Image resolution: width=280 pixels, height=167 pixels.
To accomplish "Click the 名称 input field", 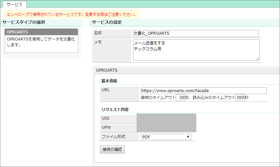I will (x=196, y=33).
